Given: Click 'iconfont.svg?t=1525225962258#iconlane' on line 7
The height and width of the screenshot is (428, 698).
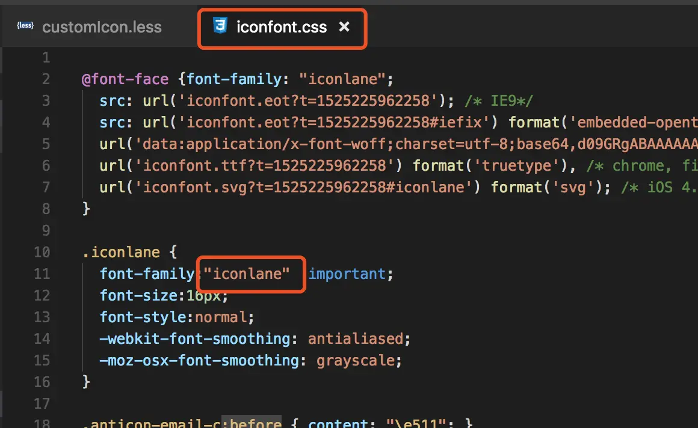Looking at the screenshot, I should pyautogui.click(x=304, y=188).
